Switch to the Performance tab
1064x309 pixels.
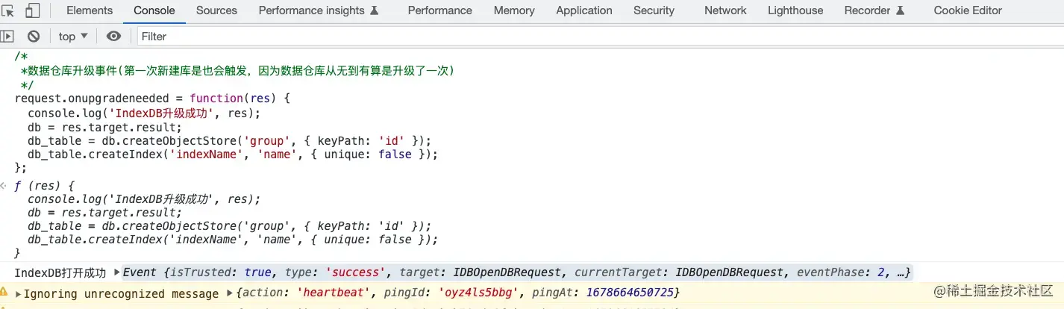(440, 10)
